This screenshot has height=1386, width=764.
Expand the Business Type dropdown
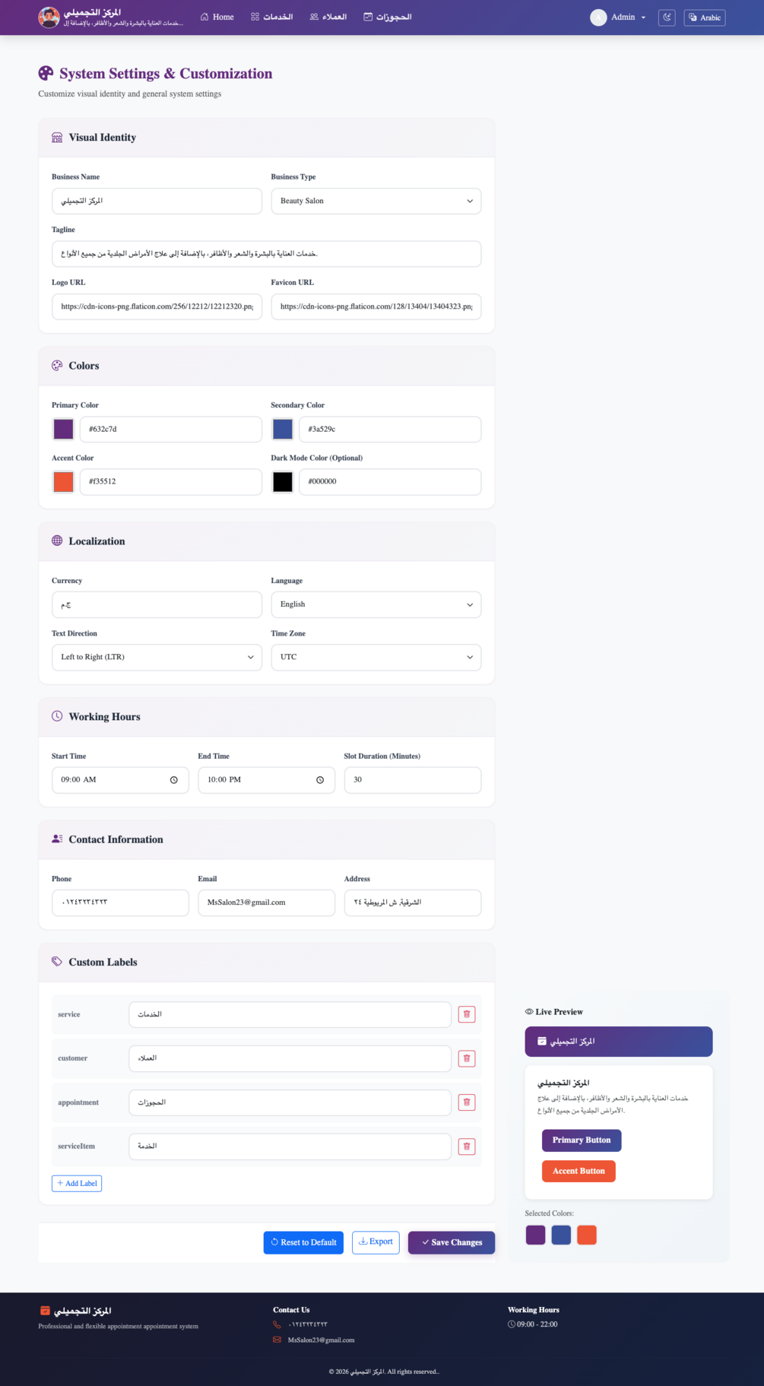coord(376,201)
